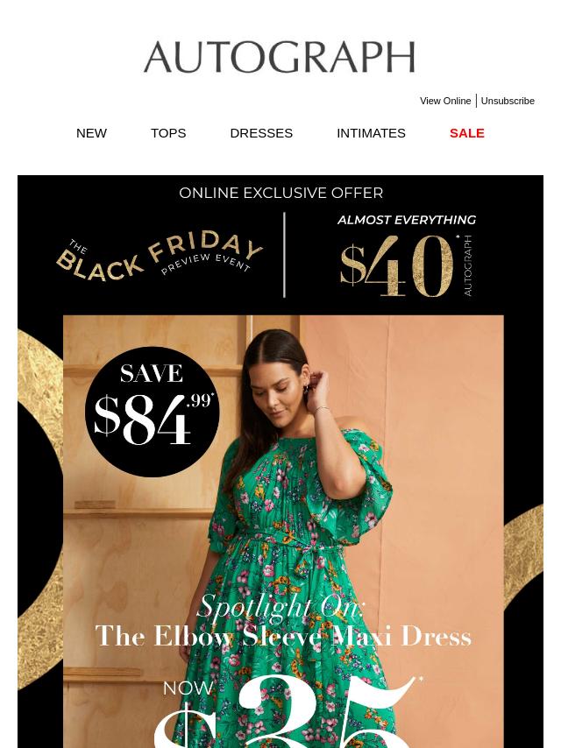Click the gold $40 price graphic

click(x=397, y=265)
